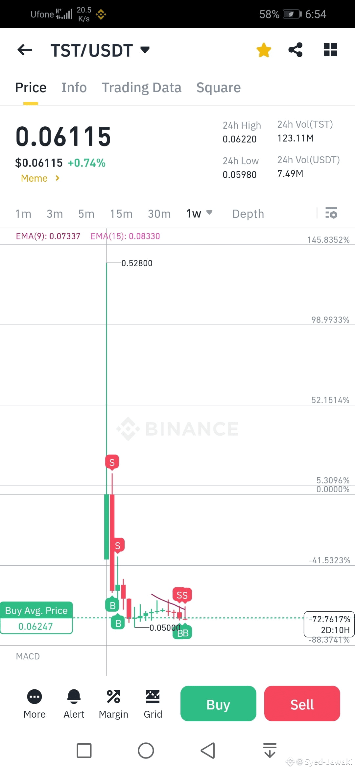Open the trading layout grid icon

point(330,50)
